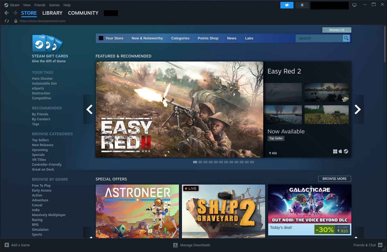Open the Your Store dropdown

114,38
